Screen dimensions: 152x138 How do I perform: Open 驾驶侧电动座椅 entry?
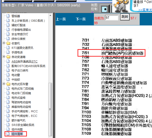(21, 102)
